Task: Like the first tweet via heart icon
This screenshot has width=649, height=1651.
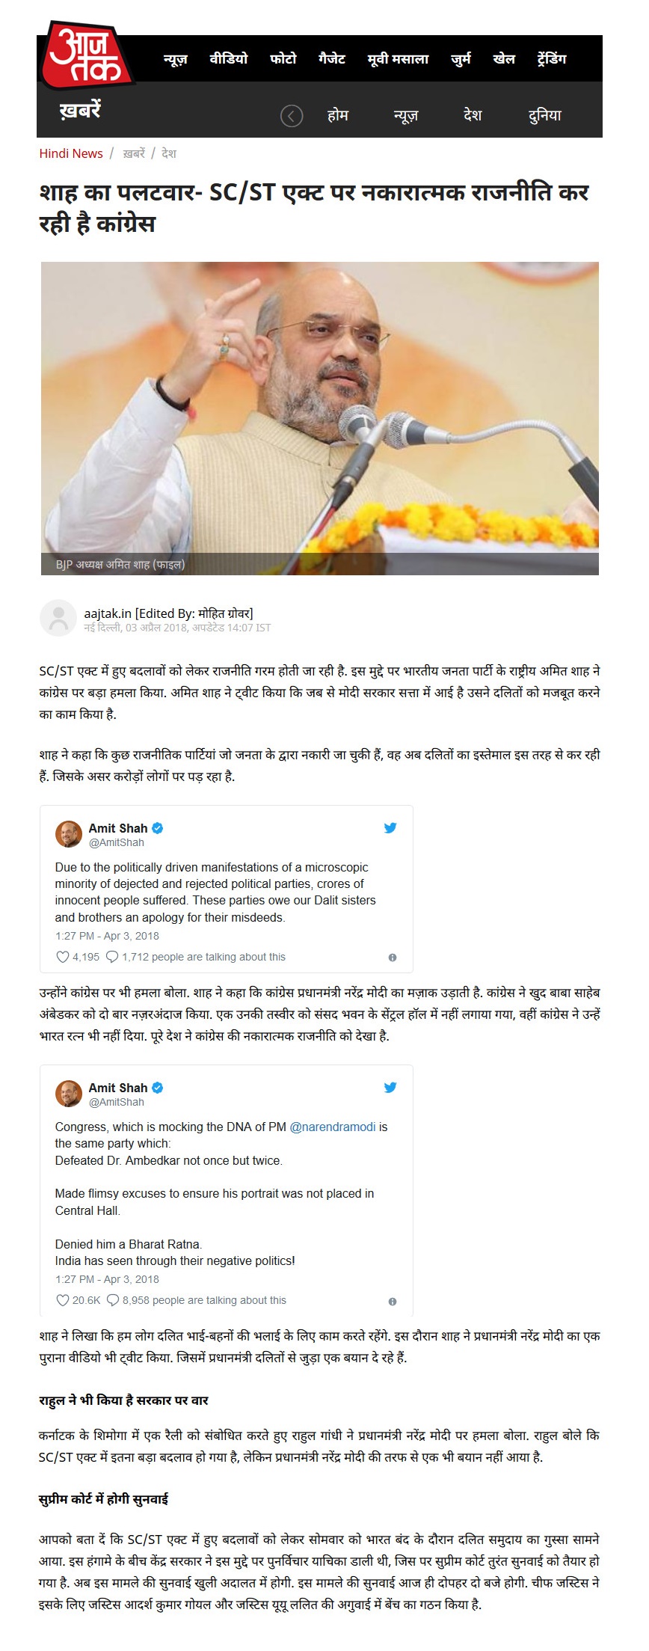Action: coord(63,957)
